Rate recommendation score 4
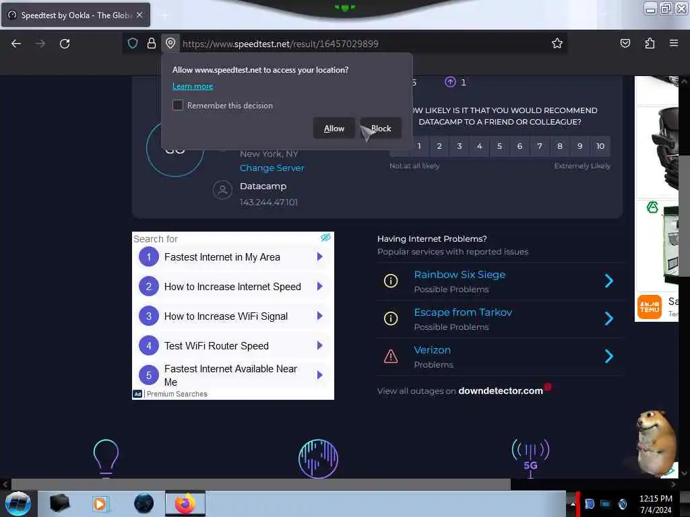This screenshot has height=517, width=690. [480, 146]
